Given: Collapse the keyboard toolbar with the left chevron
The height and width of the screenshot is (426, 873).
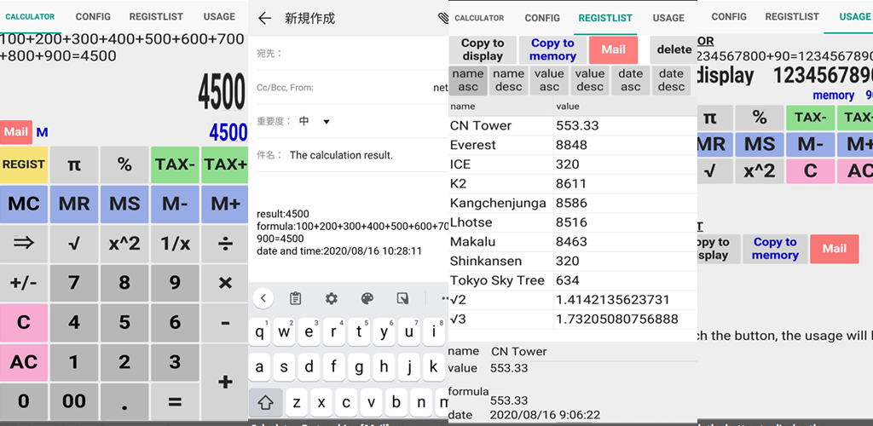Looking at the screenshot, I should click(263, 299).
